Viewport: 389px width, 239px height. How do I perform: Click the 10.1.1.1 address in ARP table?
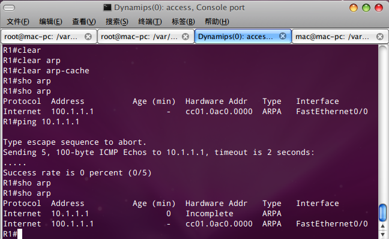pos(70,213)
